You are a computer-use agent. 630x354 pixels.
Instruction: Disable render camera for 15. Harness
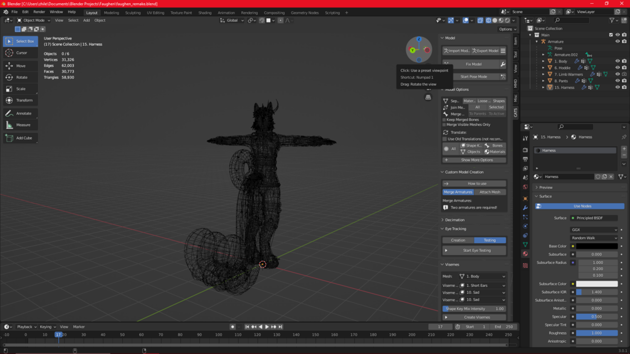coord(624,87)
